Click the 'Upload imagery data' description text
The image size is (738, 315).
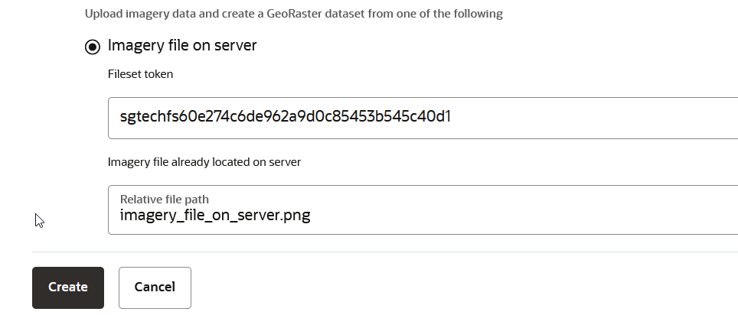(294, 14)
